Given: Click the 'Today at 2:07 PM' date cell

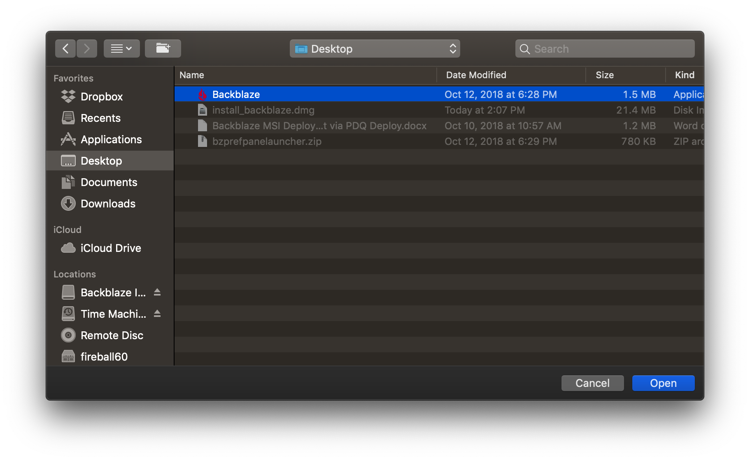Looking at the screenshot, I should (x=484, y=110).
